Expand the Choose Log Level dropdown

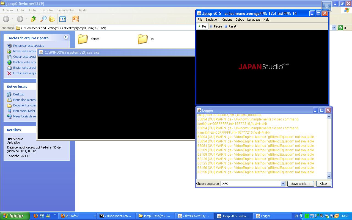(x=283, y=184)
